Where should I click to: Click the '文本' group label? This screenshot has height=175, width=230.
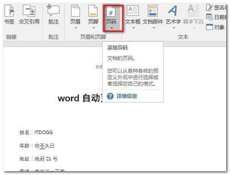(x=183, y=37)
